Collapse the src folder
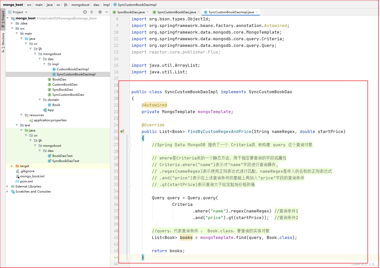This screenshot has height=268, width=380. (x=12, y=28)
